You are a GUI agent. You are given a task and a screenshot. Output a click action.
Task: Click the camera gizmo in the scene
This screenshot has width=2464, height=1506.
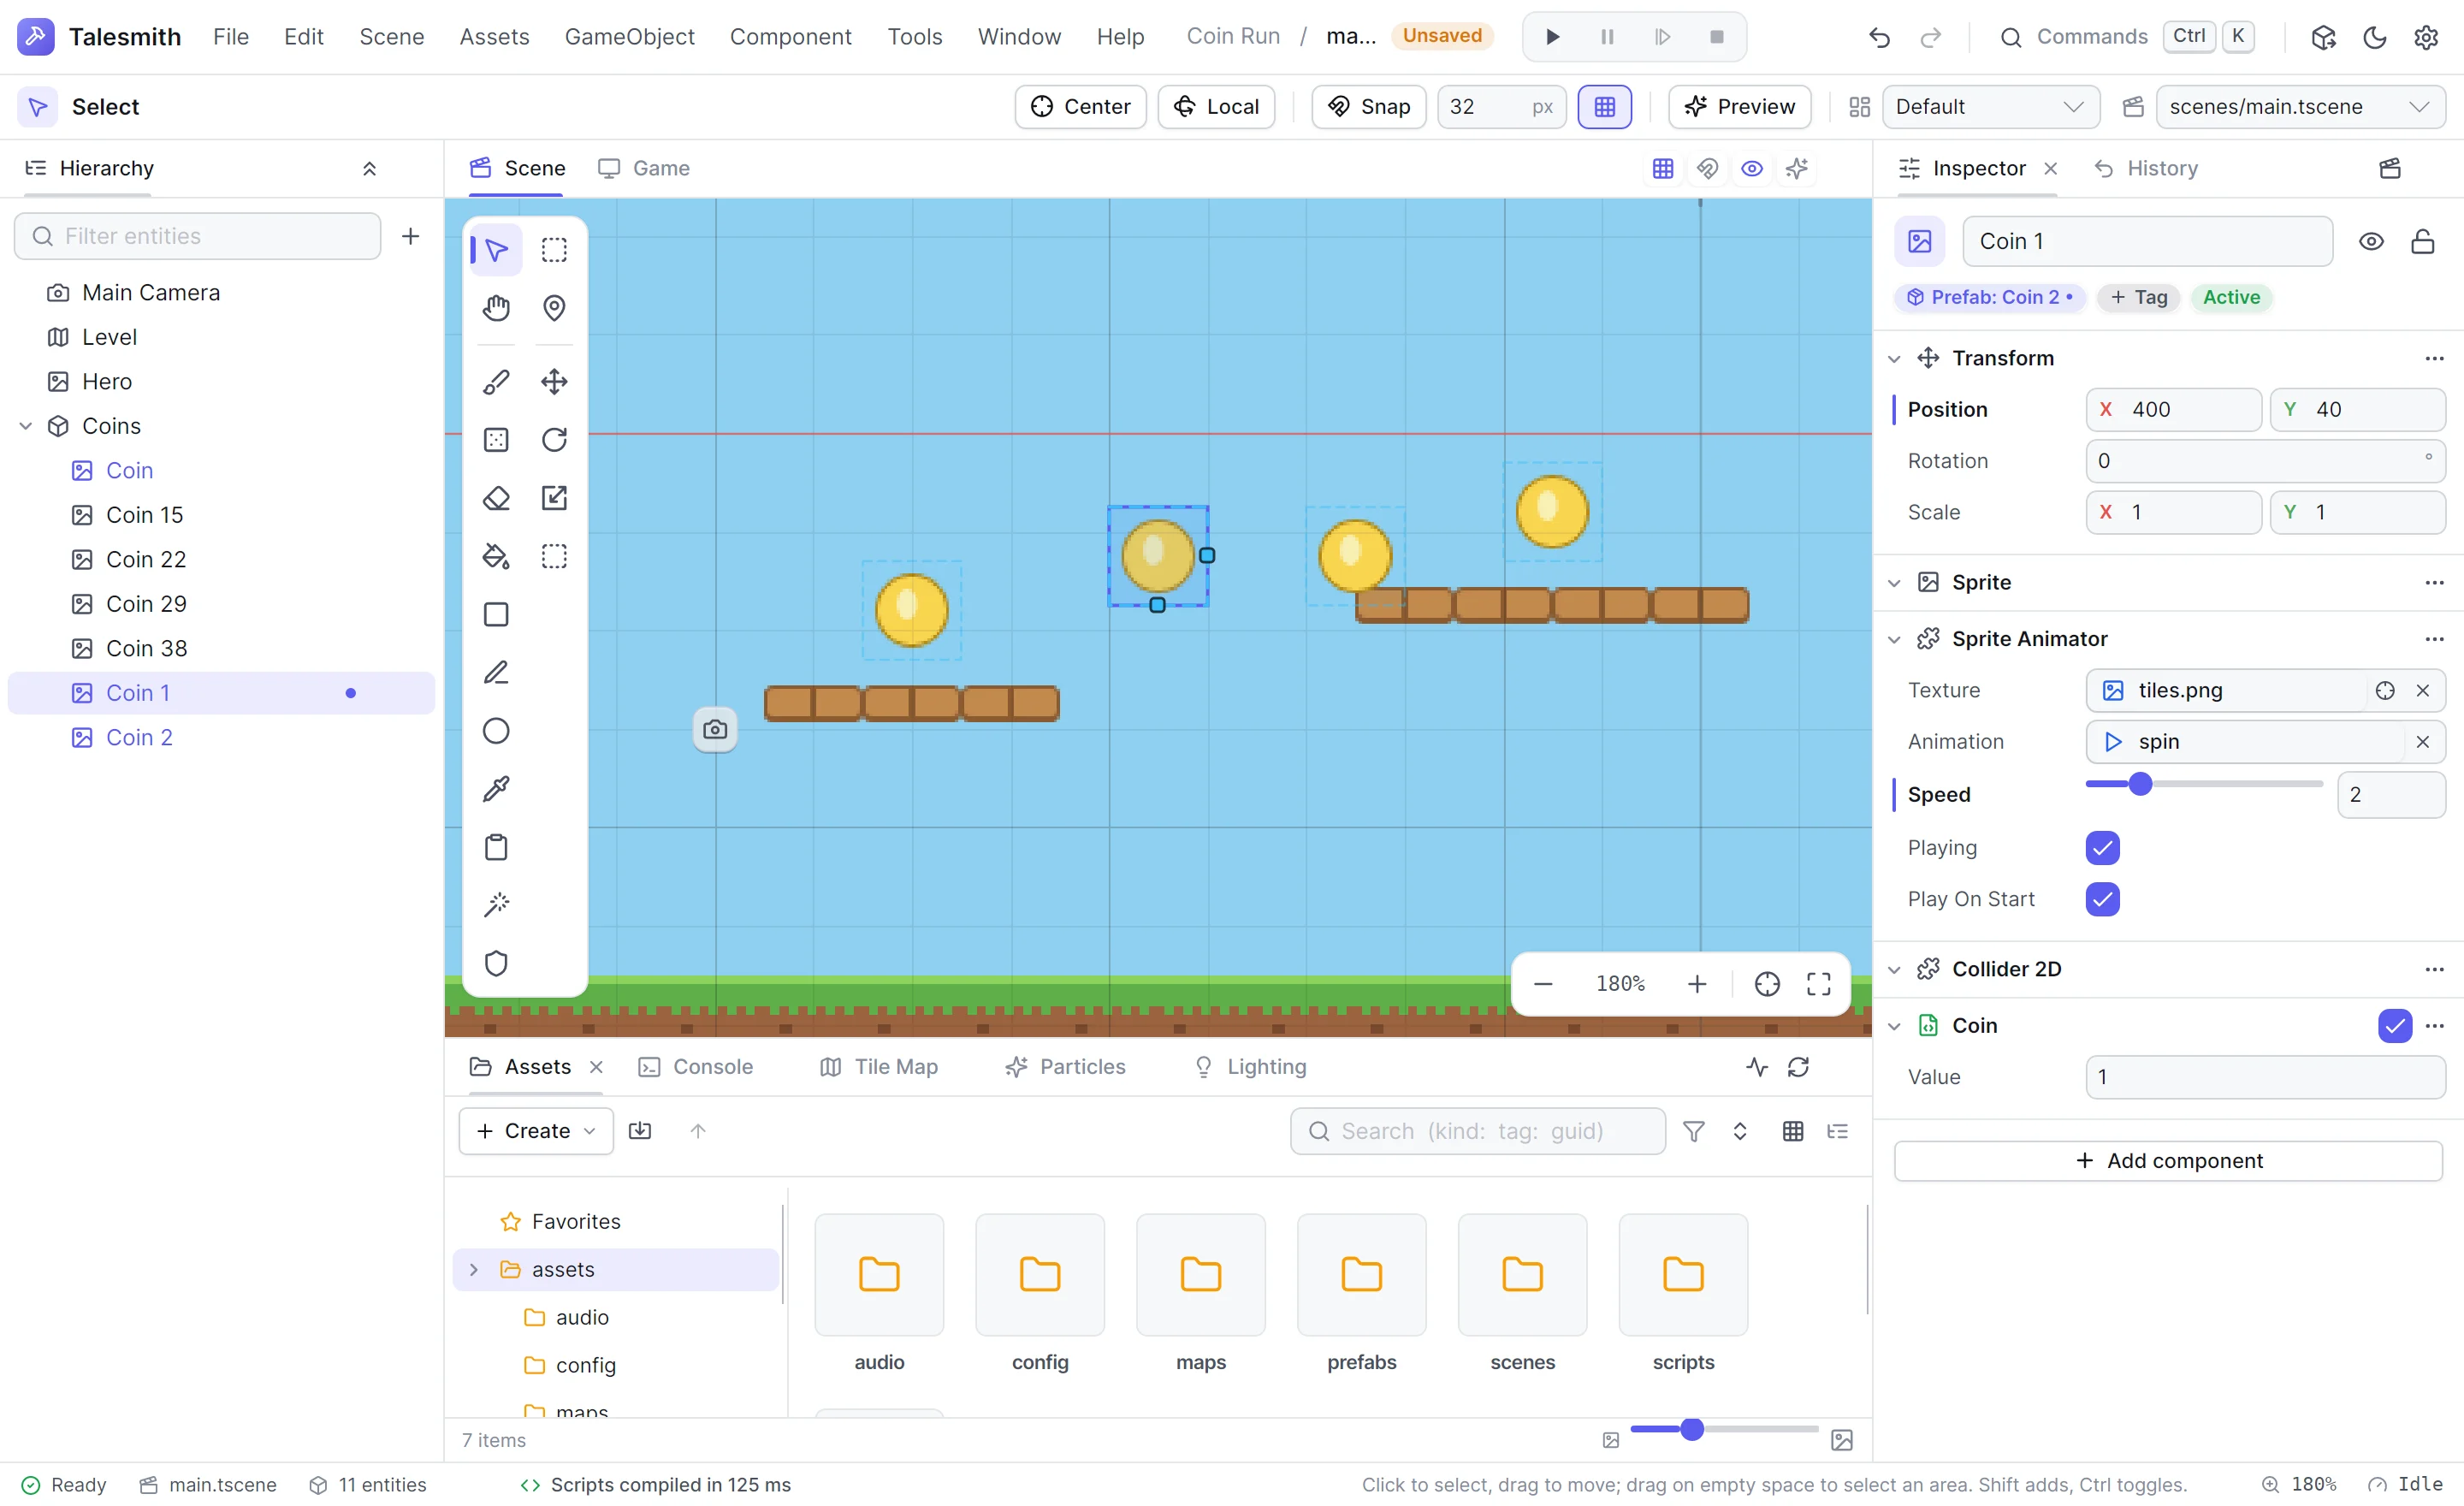pos(715,729)
